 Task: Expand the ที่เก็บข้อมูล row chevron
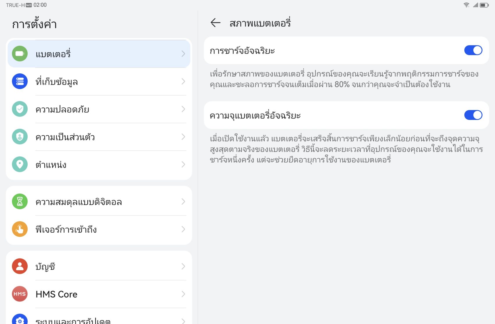pyautogui.click(x=183, y=81)
